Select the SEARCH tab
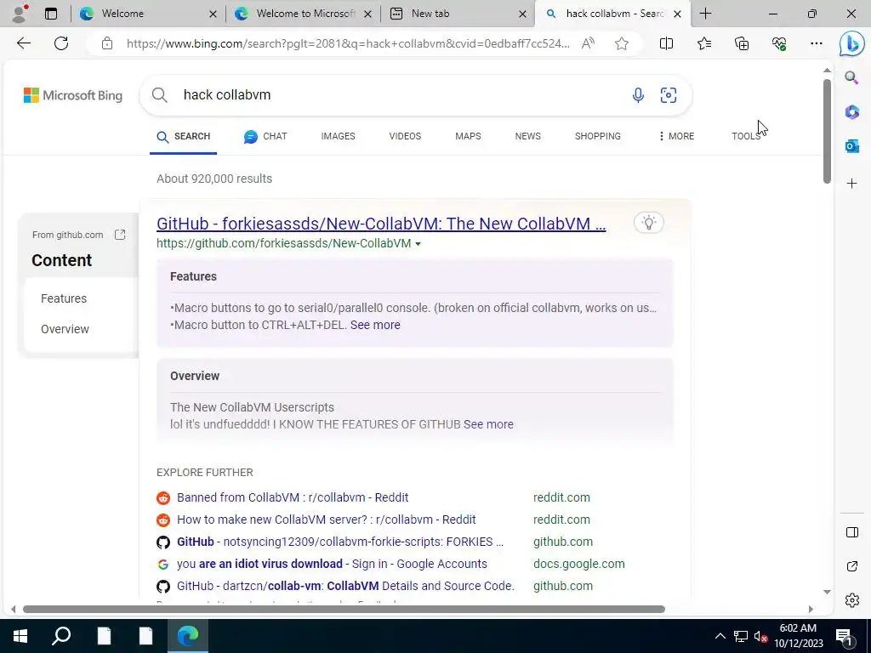Screen dimensions: 871x653 tap(184, 136)
